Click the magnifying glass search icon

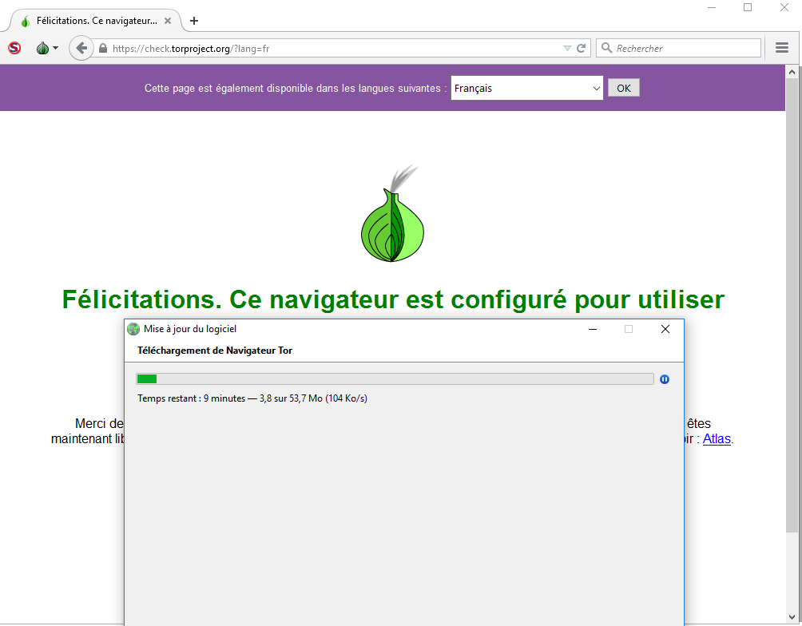[606, 48]
